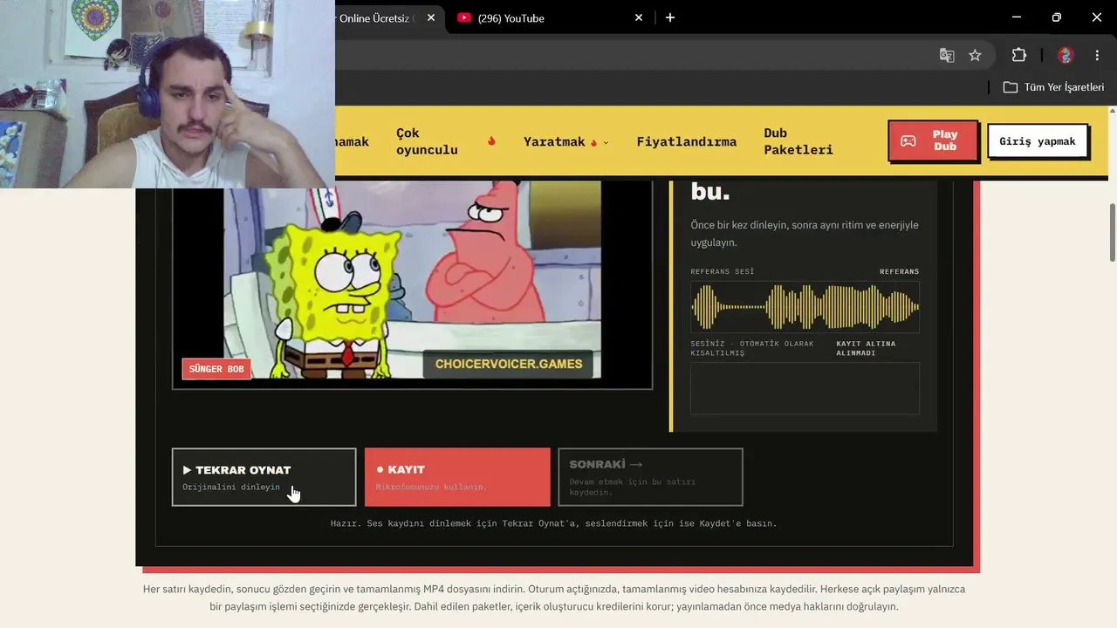Open a new browser tab
The width and height of the screenshot is (1117, 628).
(670, 17)
